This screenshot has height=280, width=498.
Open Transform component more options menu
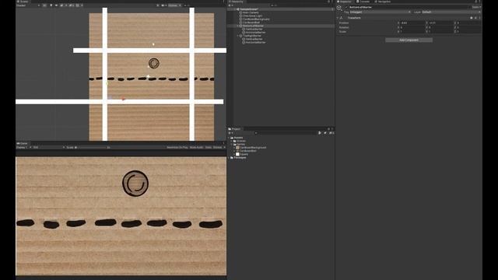click(479, 18)
